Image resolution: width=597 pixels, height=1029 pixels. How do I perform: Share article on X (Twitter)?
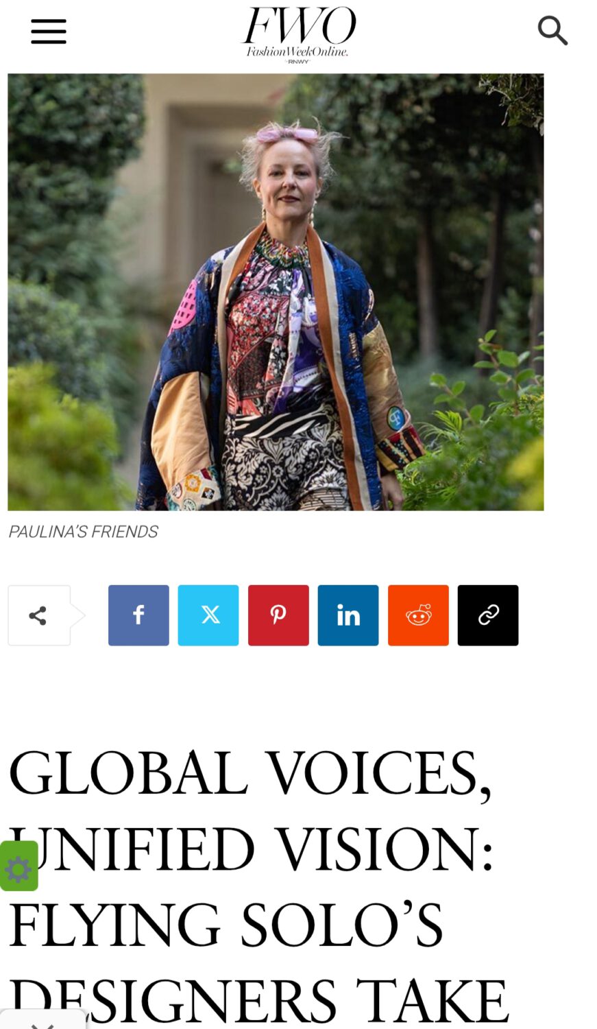[208, 615]
